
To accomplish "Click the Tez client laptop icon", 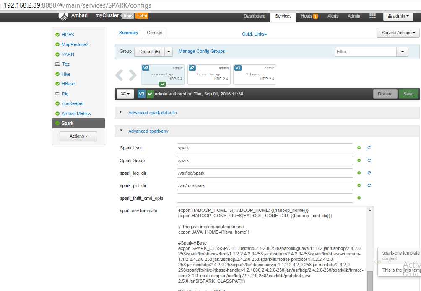I will click(x=57, y=64).
